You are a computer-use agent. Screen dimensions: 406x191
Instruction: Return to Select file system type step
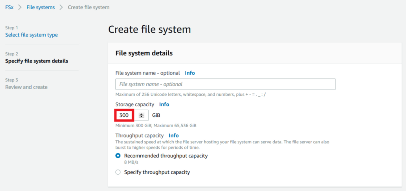pos(32,35)
